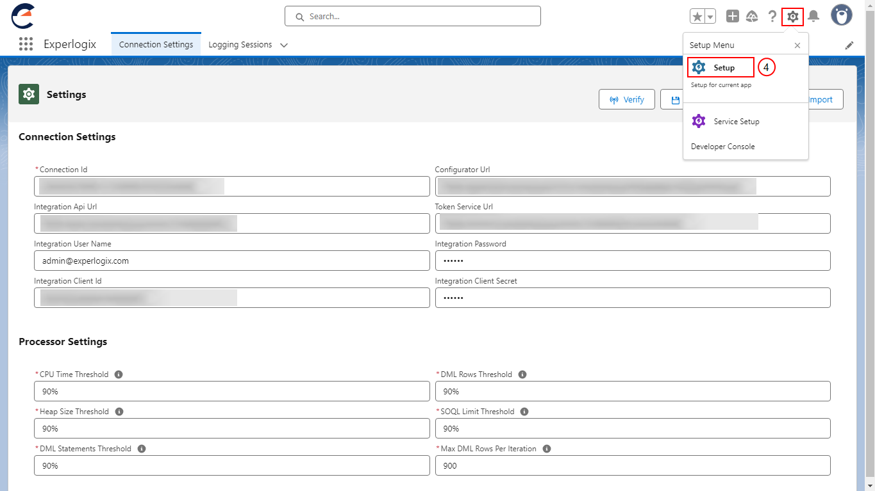Switch to the Connection Settings tab

156,45
